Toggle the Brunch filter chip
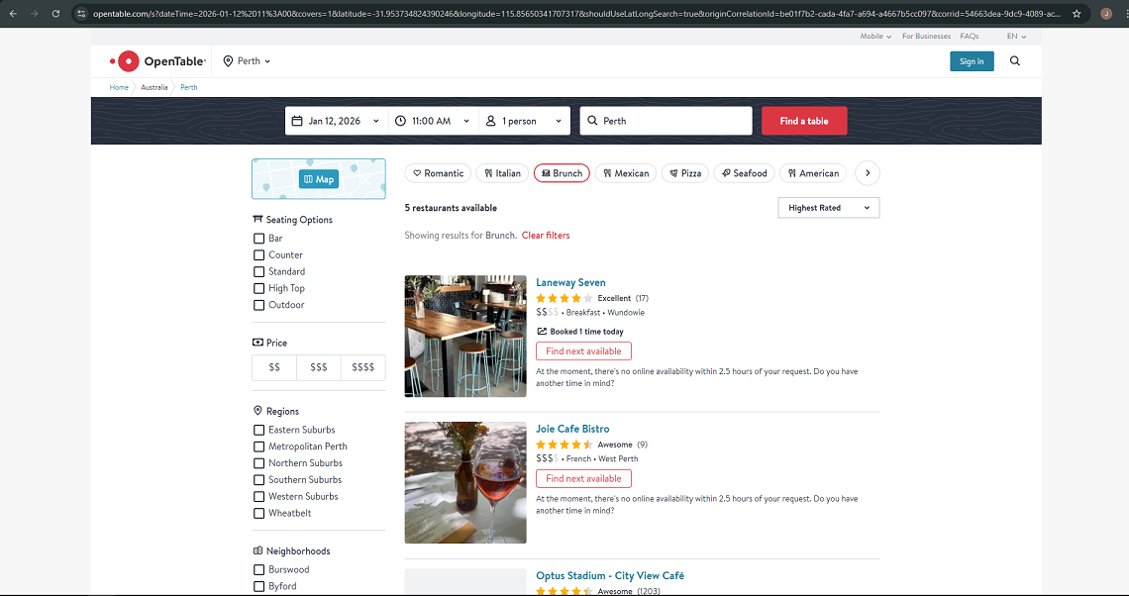The height and width of the screenshot is (596, 1129). click(562, 173)
